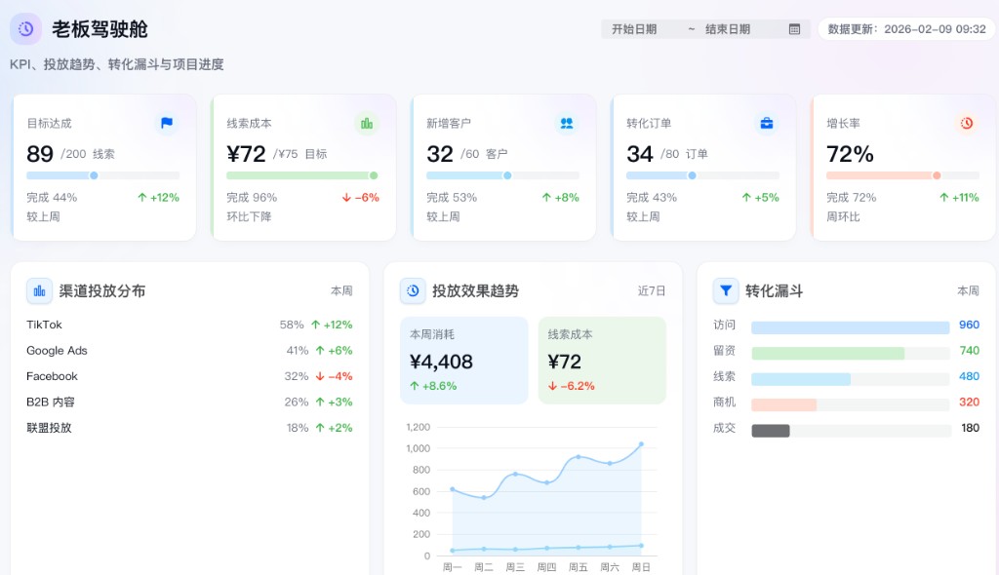Click the 数据更新 timestamp badge

(x=904, y=29)
